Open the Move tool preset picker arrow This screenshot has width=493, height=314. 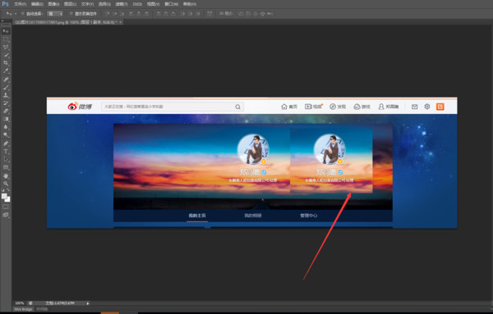click(x=16, y=14)
